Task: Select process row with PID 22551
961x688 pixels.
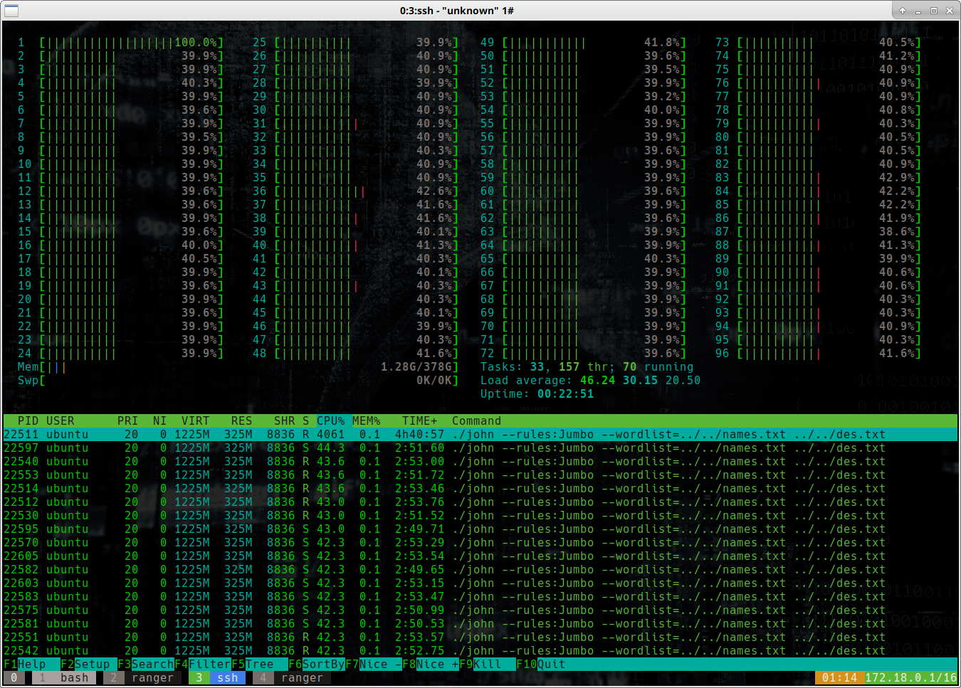Action: tap(480, 637)
